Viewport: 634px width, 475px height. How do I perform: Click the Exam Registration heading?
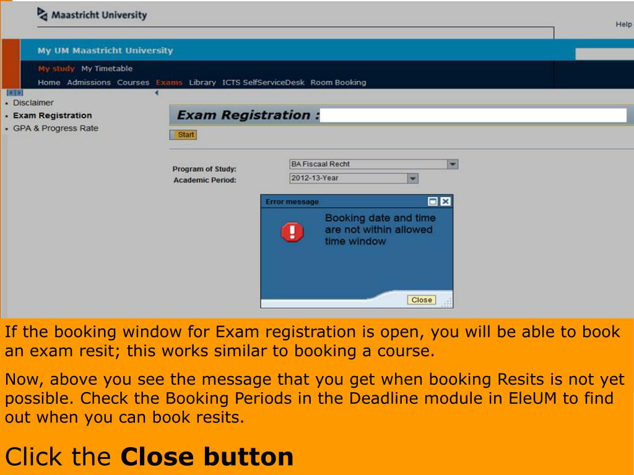click(x=248, y=115)
